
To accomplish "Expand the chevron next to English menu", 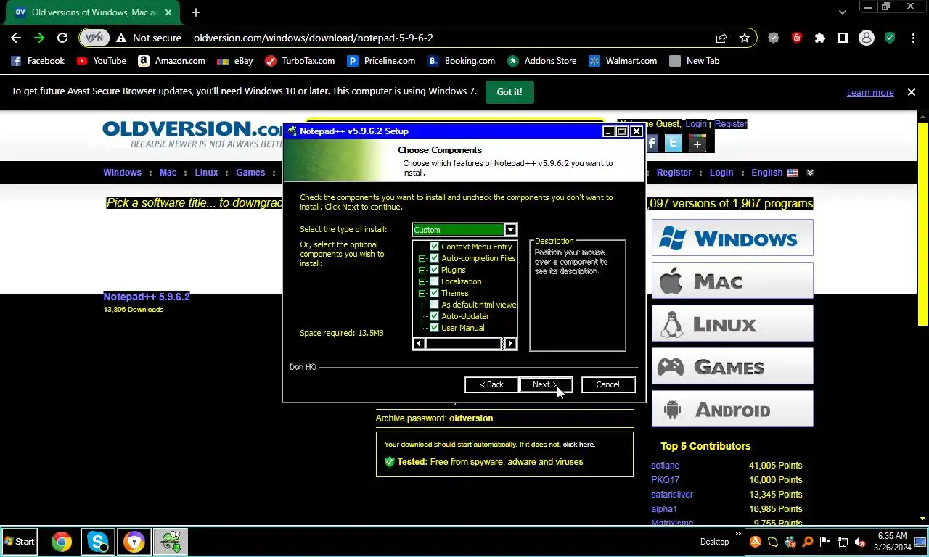I will coord(810,173).
